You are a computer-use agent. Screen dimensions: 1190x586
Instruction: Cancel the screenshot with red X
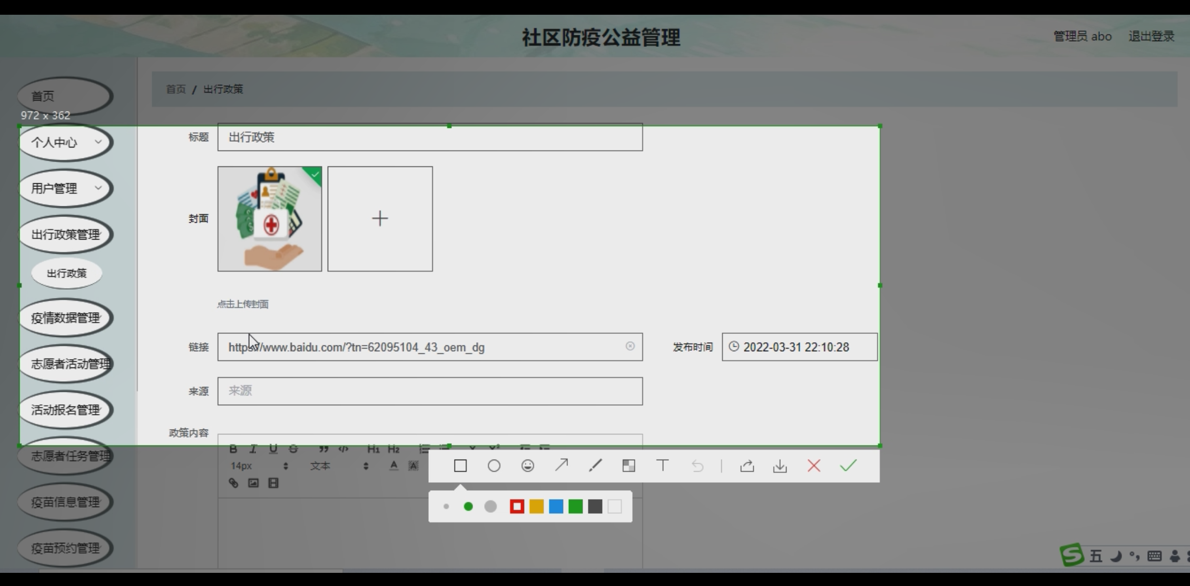click(x=814, y=466)
